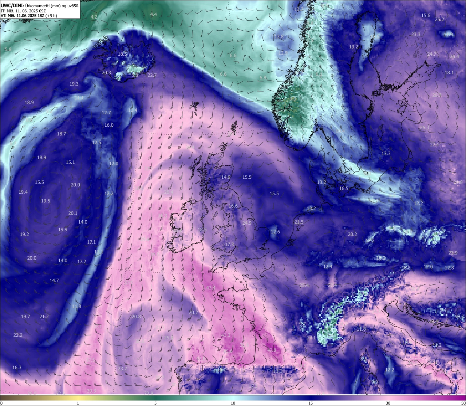Click the map value 6.8

coord(263,78)
